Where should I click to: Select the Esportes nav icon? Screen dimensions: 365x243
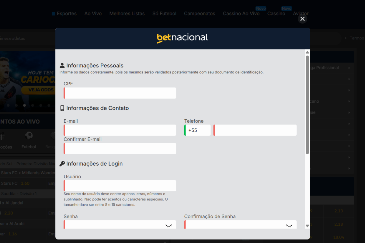pyautogui.click(x=53, y=13)
